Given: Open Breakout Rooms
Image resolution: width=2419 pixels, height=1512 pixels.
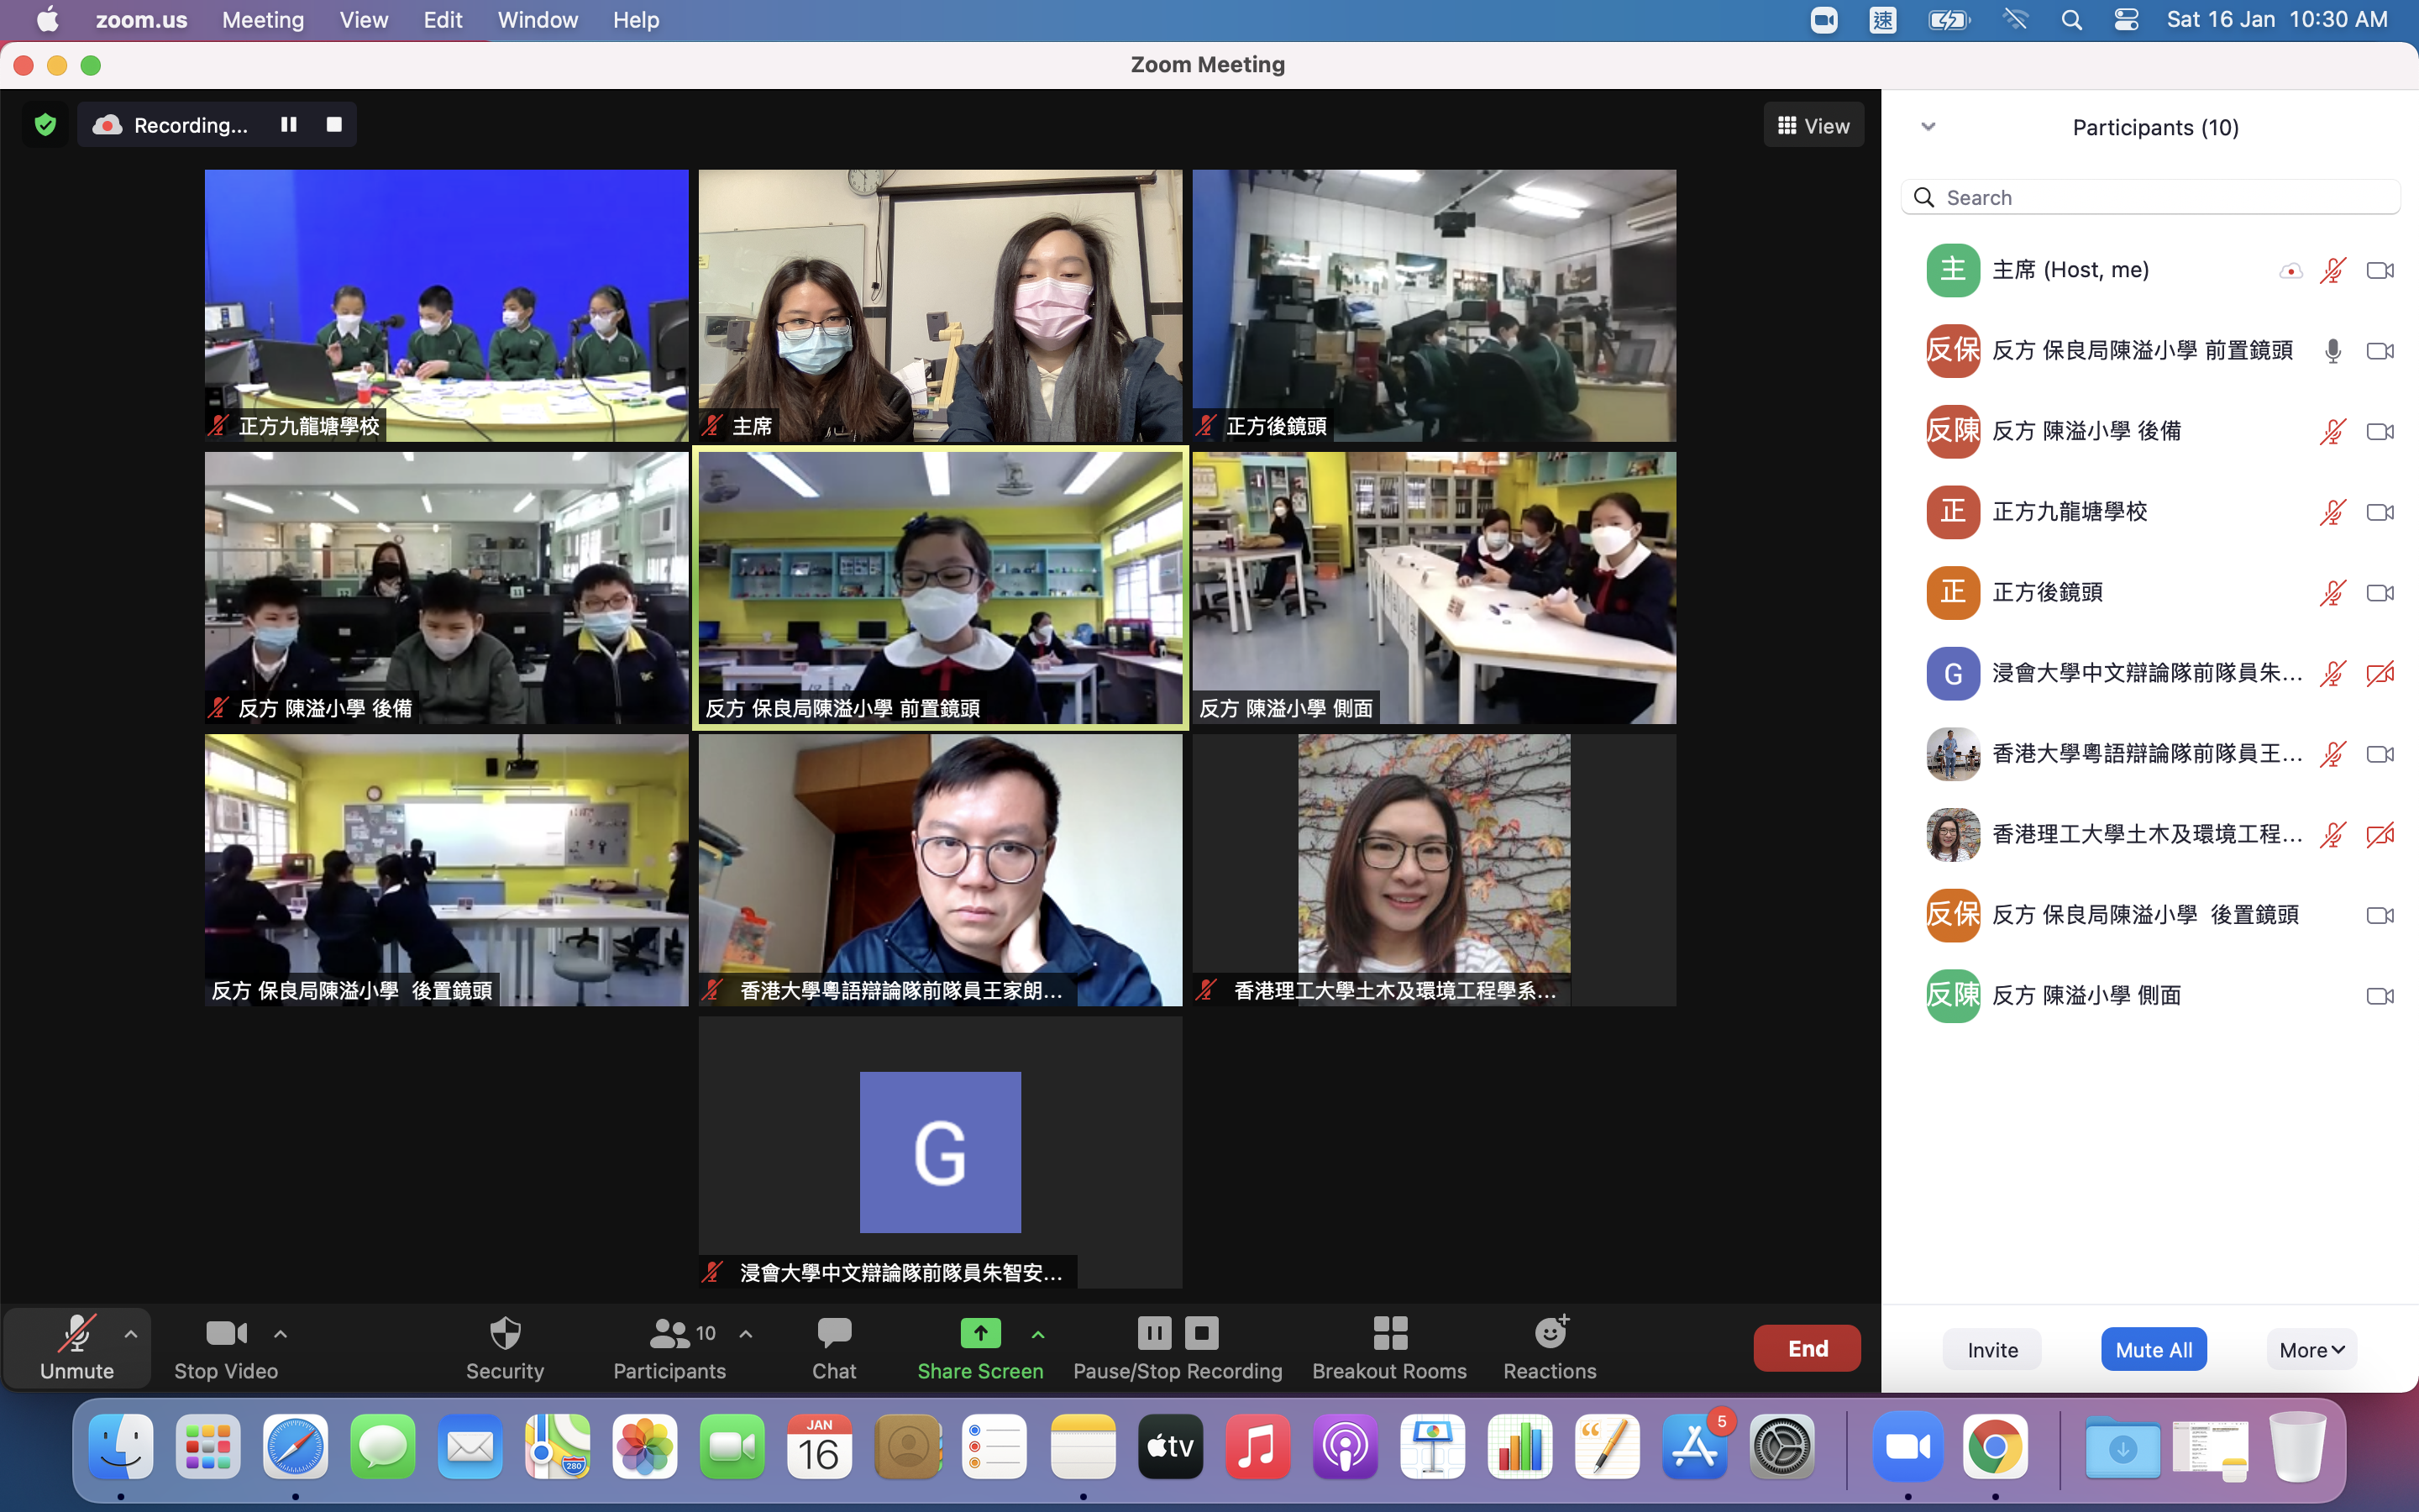Looking at the screenshot, I should click(x=1389, y=1348).
